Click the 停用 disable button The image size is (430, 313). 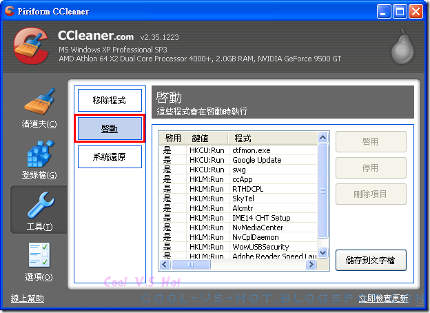[371, 168]
